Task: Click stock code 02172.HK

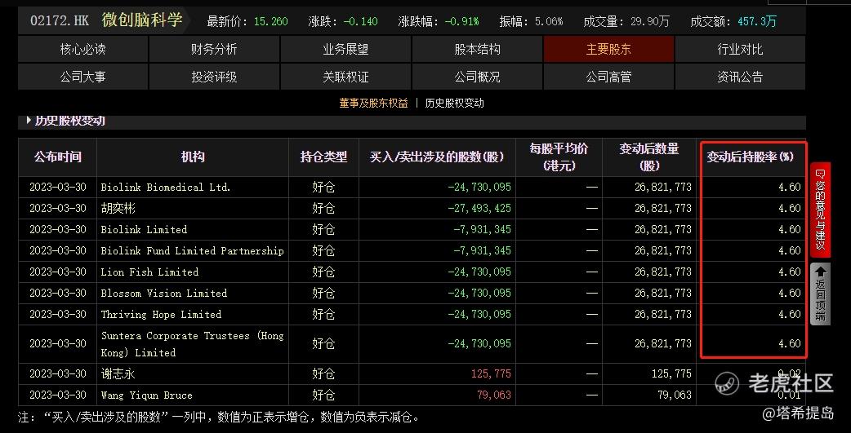Action: click(x=59, y=21)
